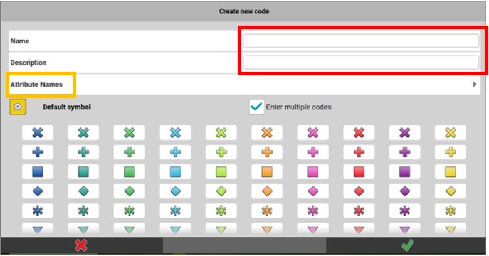Cancel with the red X button
Screen dimensions: 489x256
[81, 245]
